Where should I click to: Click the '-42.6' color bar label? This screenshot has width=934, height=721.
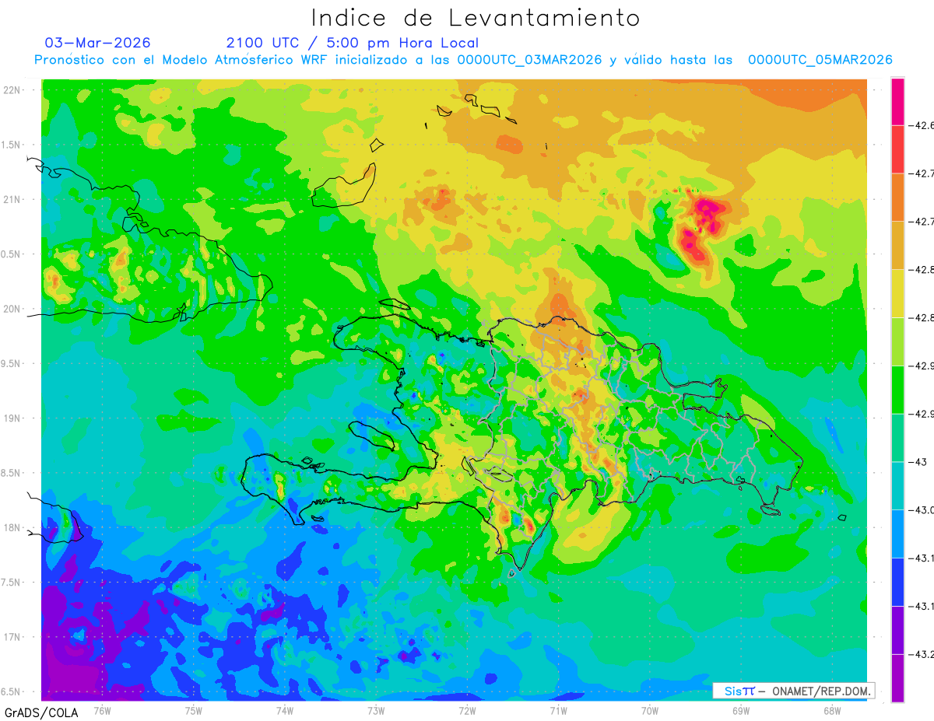pos(922,125)
